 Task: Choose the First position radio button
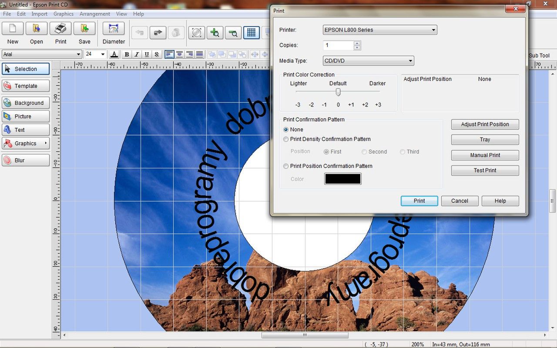click(x=326, y=152)
